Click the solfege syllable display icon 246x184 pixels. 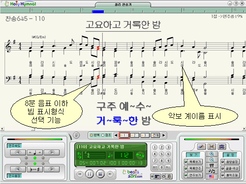pos(212,165)
